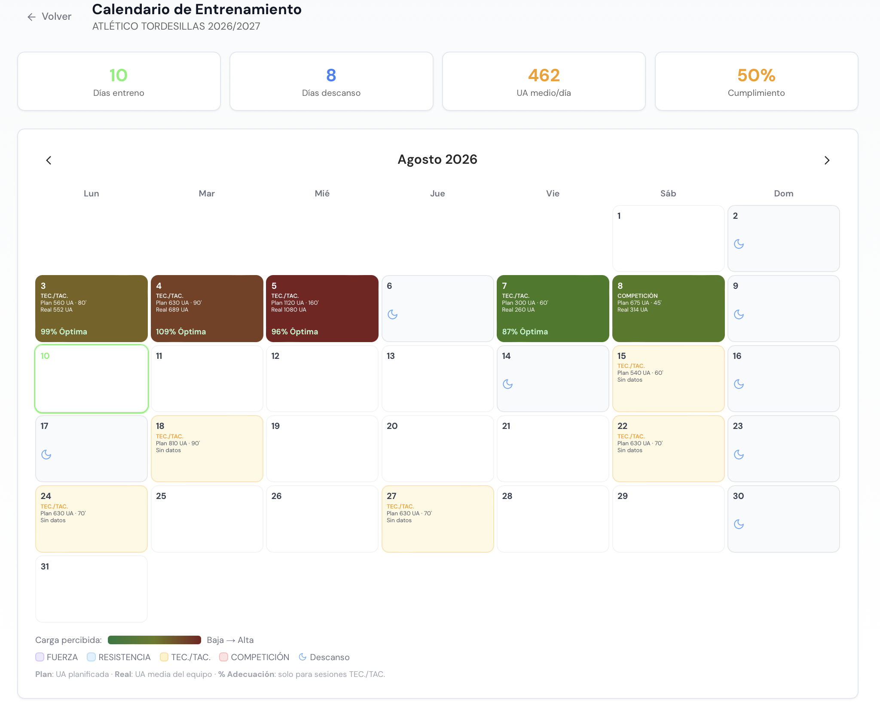Open day 7 session with 87% Óptima
This screenshot has height=704, width=880.
click(553, 309)
